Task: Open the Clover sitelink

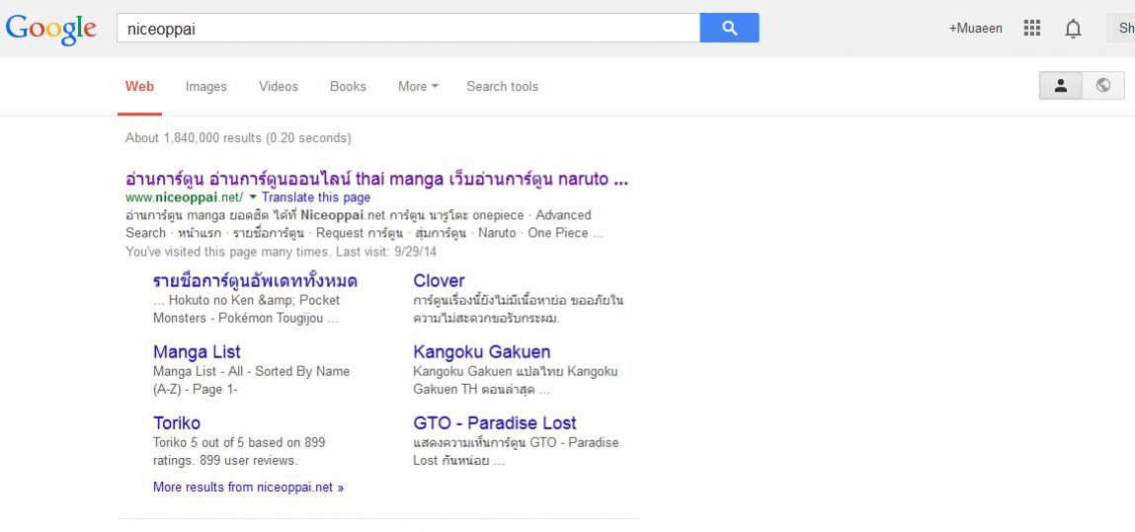Action: [439, 280]
